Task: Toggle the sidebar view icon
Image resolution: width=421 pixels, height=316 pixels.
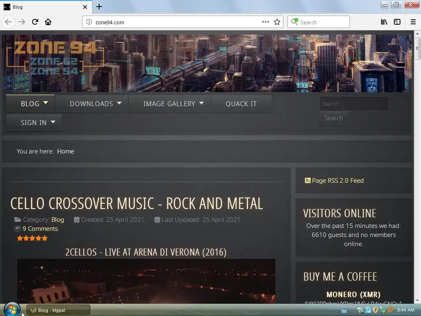Action: (397, 22)
